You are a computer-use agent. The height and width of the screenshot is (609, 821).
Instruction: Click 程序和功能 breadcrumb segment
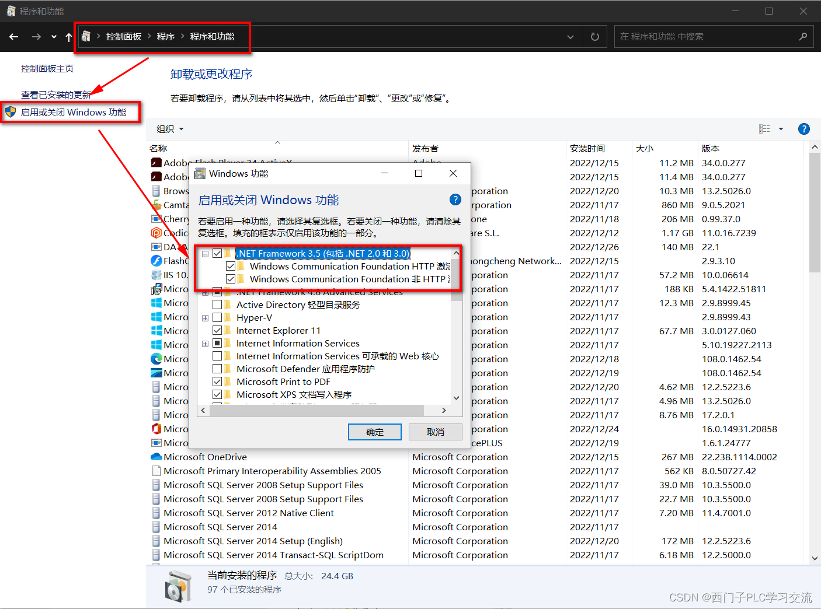(x=212, y=36)
